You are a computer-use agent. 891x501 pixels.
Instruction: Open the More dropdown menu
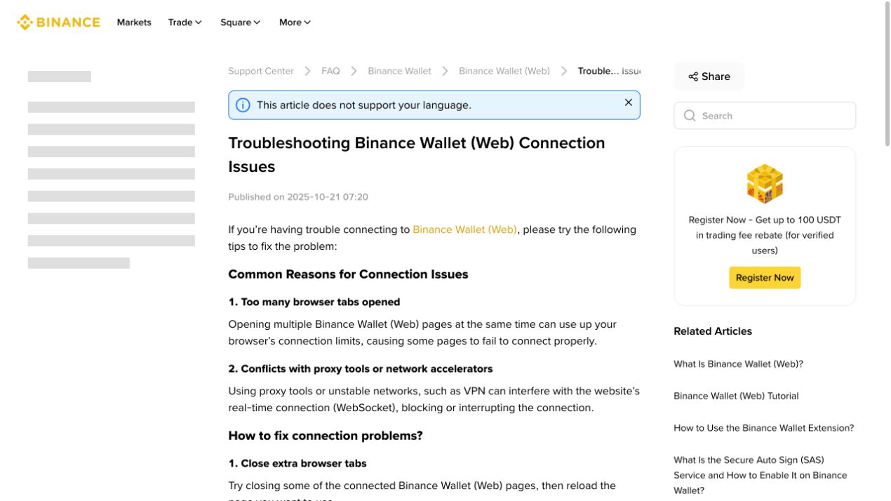tap(295, 22)
